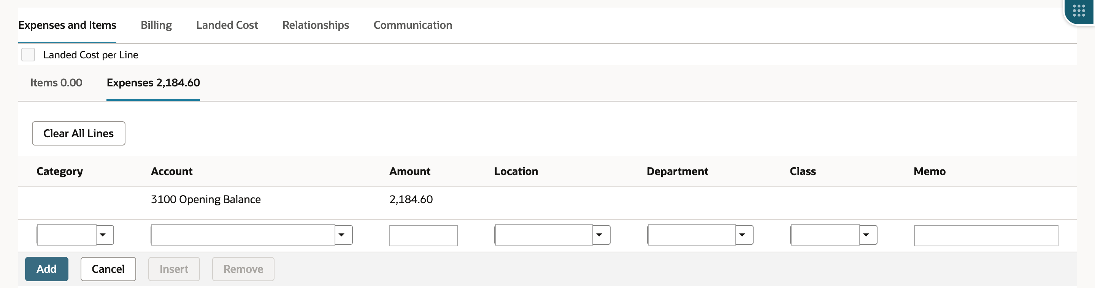Go to the Relationships tab

(316, 25)
